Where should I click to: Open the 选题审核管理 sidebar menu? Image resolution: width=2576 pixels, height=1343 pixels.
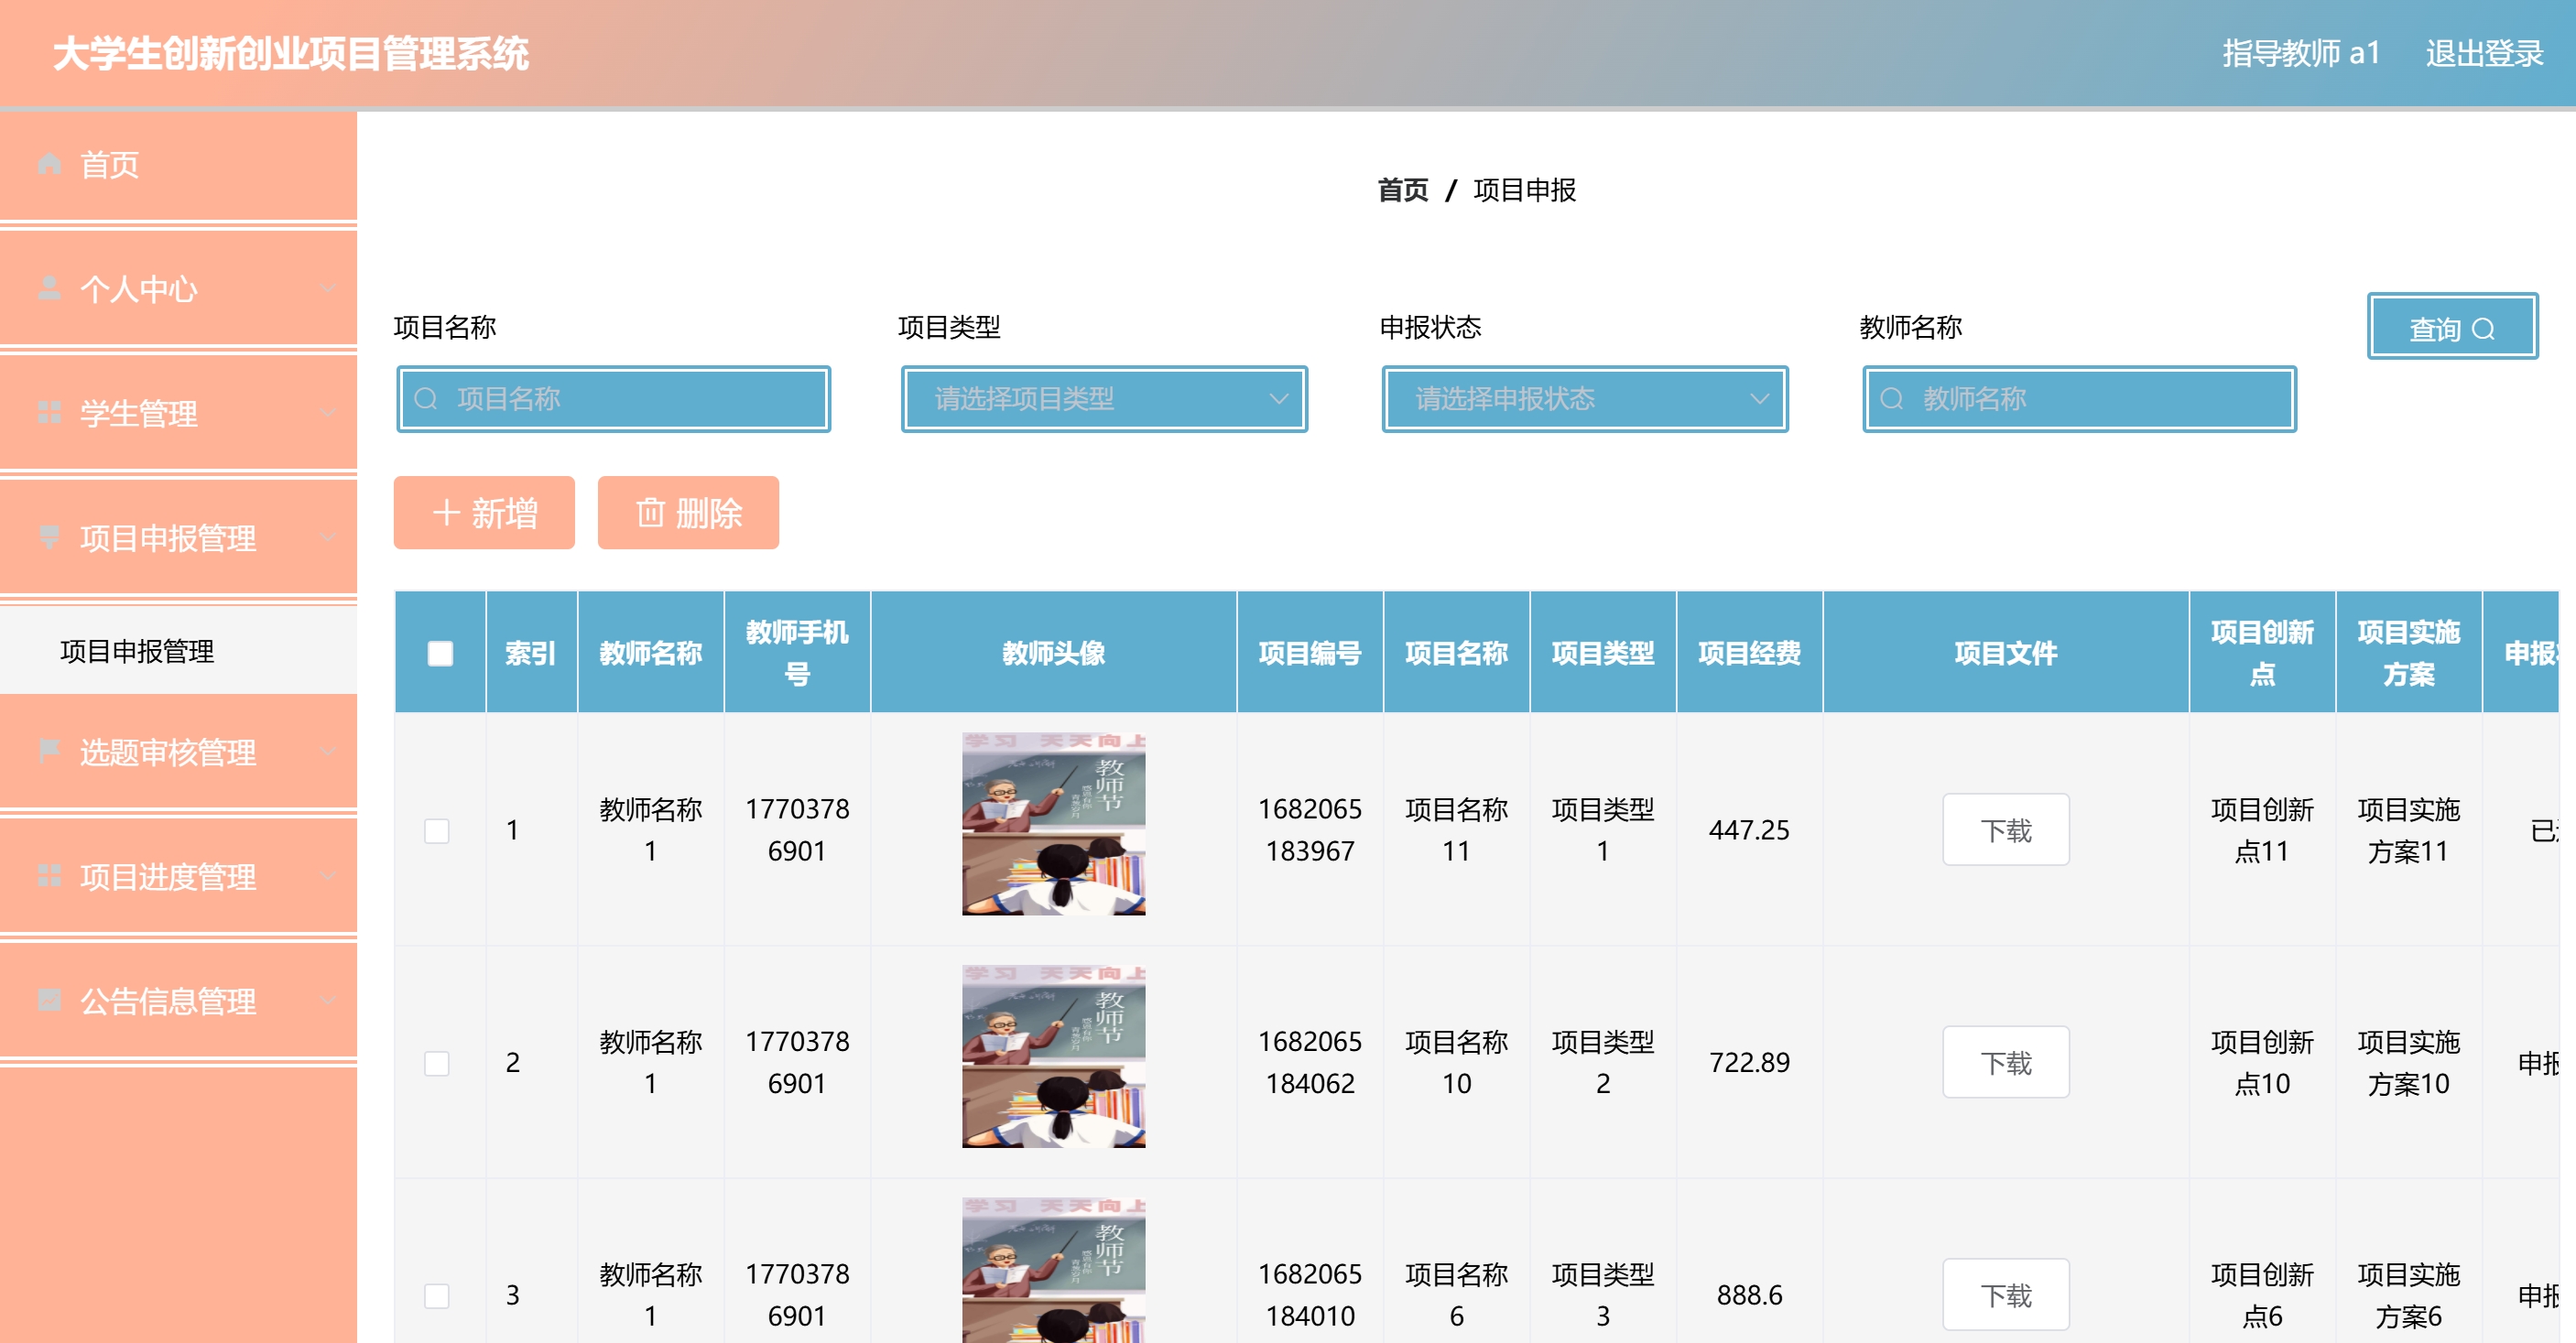[x=178, y=752]
